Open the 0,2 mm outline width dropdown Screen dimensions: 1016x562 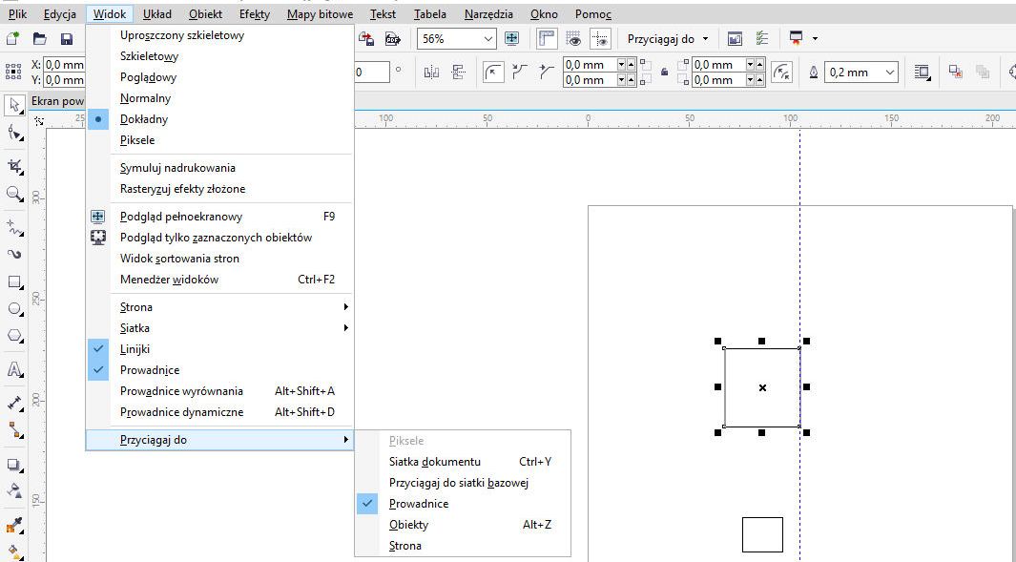pos(891,73)
